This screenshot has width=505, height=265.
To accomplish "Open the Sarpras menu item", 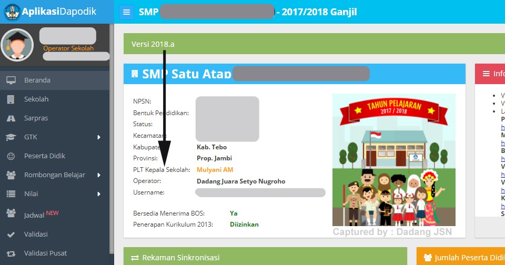I will pyautogui.click(x=54, y=118).
